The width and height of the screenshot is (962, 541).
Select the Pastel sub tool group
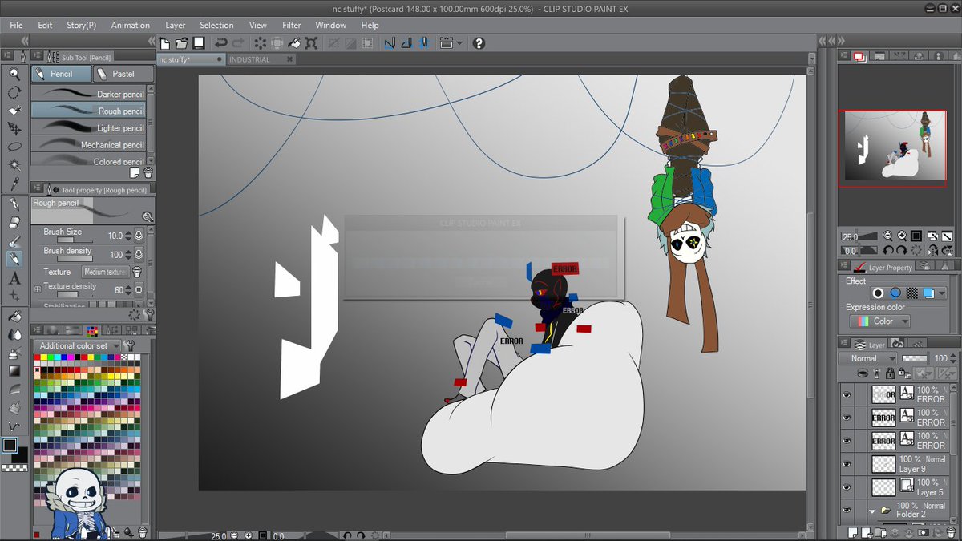coord(123,74)
